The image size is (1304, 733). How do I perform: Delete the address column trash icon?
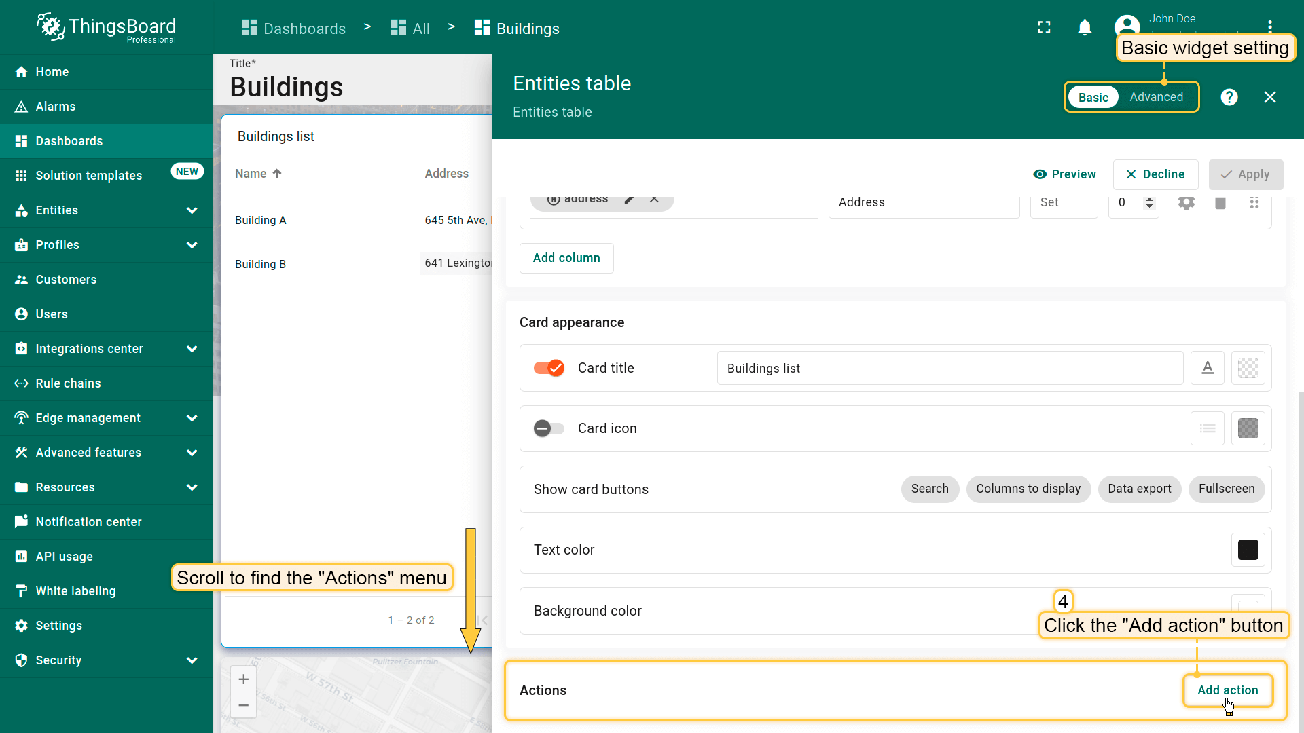1220,202
